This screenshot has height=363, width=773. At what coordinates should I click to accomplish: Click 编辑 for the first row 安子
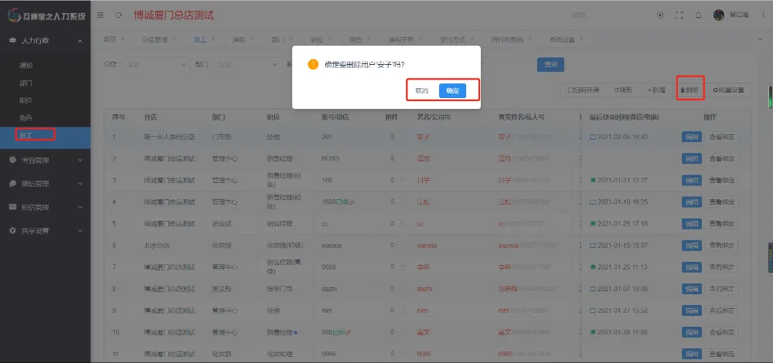click(x=690, y=137)
